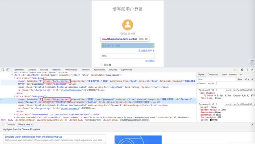Expand border-radius shorthand triangle
The height and width of the screenshot is (144, 255).
[220, 110]
